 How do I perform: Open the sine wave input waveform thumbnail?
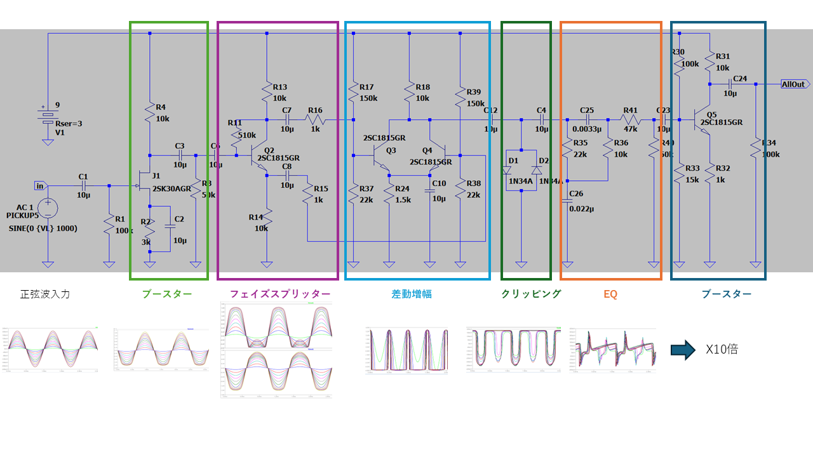[50, 348]
